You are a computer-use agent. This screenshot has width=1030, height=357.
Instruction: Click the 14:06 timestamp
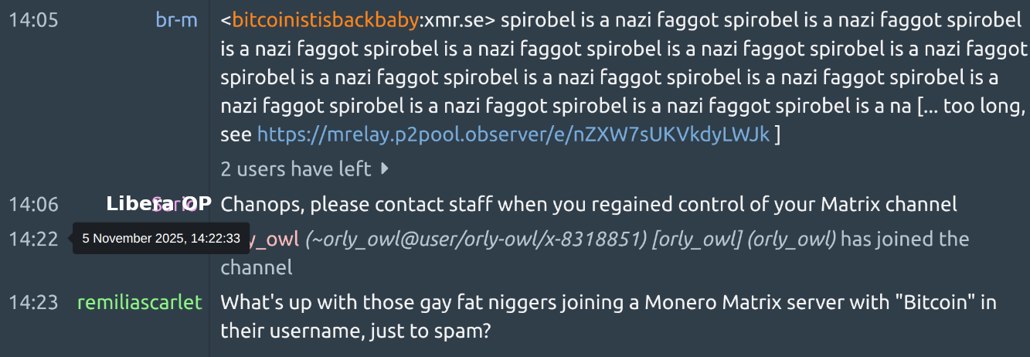click(33, 204)
